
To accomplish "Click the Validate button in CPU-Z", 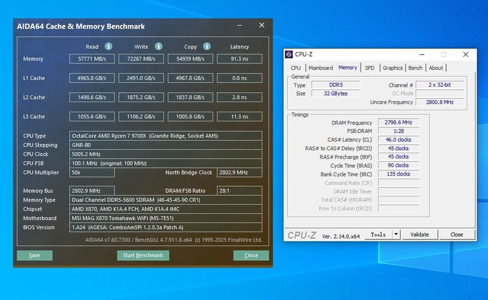I will [420, 234].
